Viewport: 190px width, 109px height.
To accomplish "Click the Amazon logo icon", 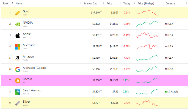I will pos(18,58).
